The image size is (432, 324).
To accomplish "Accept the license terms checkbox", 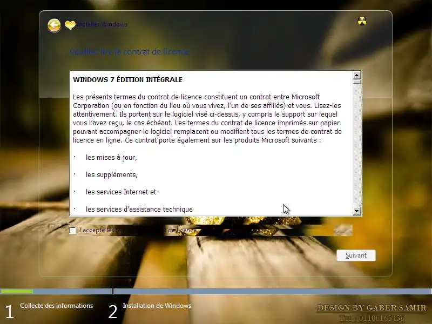I will tap(73, 231).
